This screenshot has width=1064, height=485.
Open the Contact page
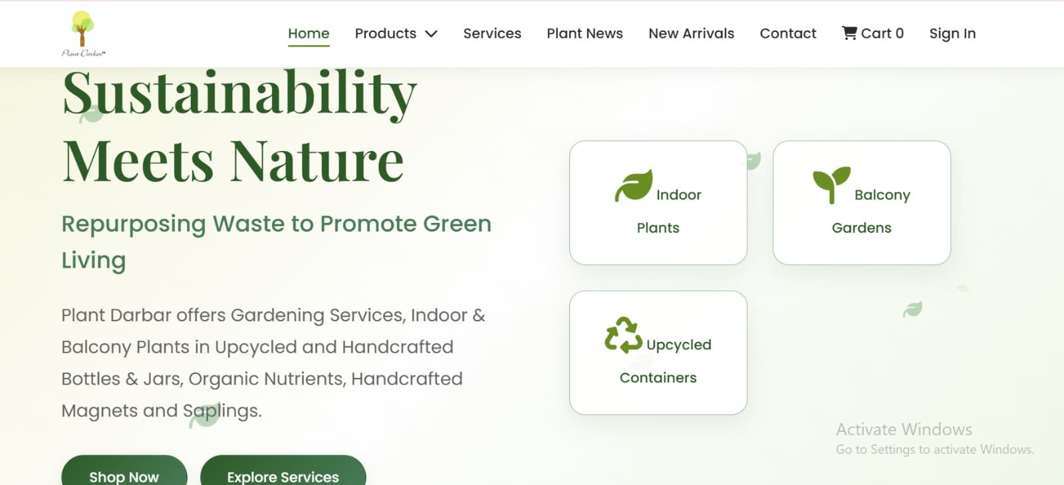tap(787, 33)
